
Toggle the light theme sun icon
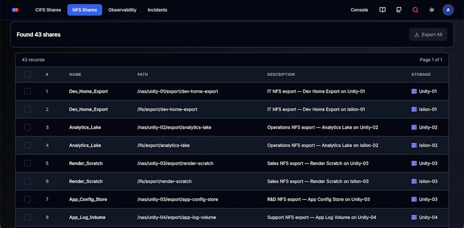click(x=432, y=10)
